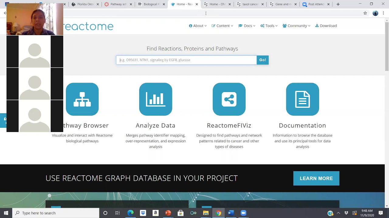The image size is (389, 218).
Task: Switch to Chrome on the taskbar
Action: tap(218, 213)
